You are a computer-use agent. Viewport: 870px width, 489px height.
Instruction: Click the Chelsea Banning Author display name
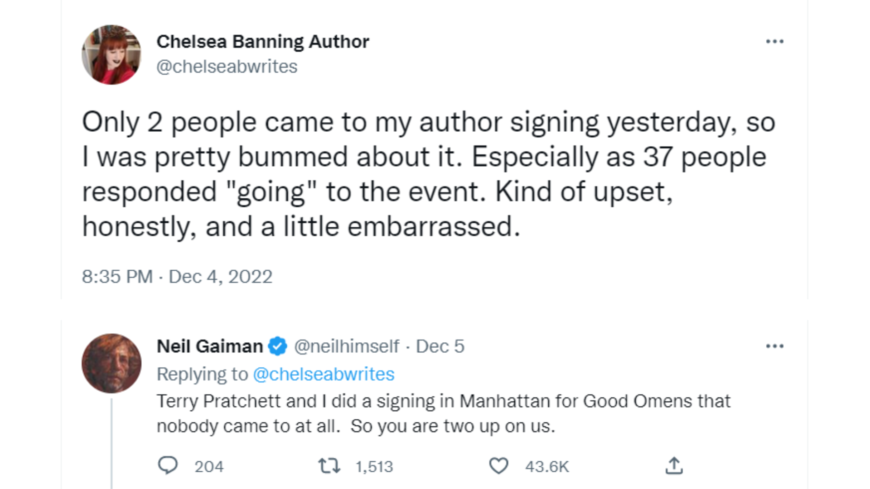click(263, 42)
